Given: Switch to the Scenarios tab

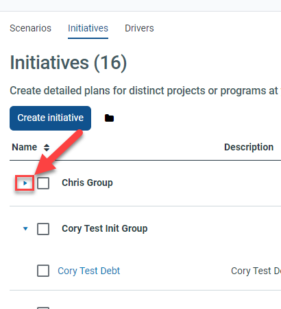Looking at the screenshot, I should coord(30,28).
